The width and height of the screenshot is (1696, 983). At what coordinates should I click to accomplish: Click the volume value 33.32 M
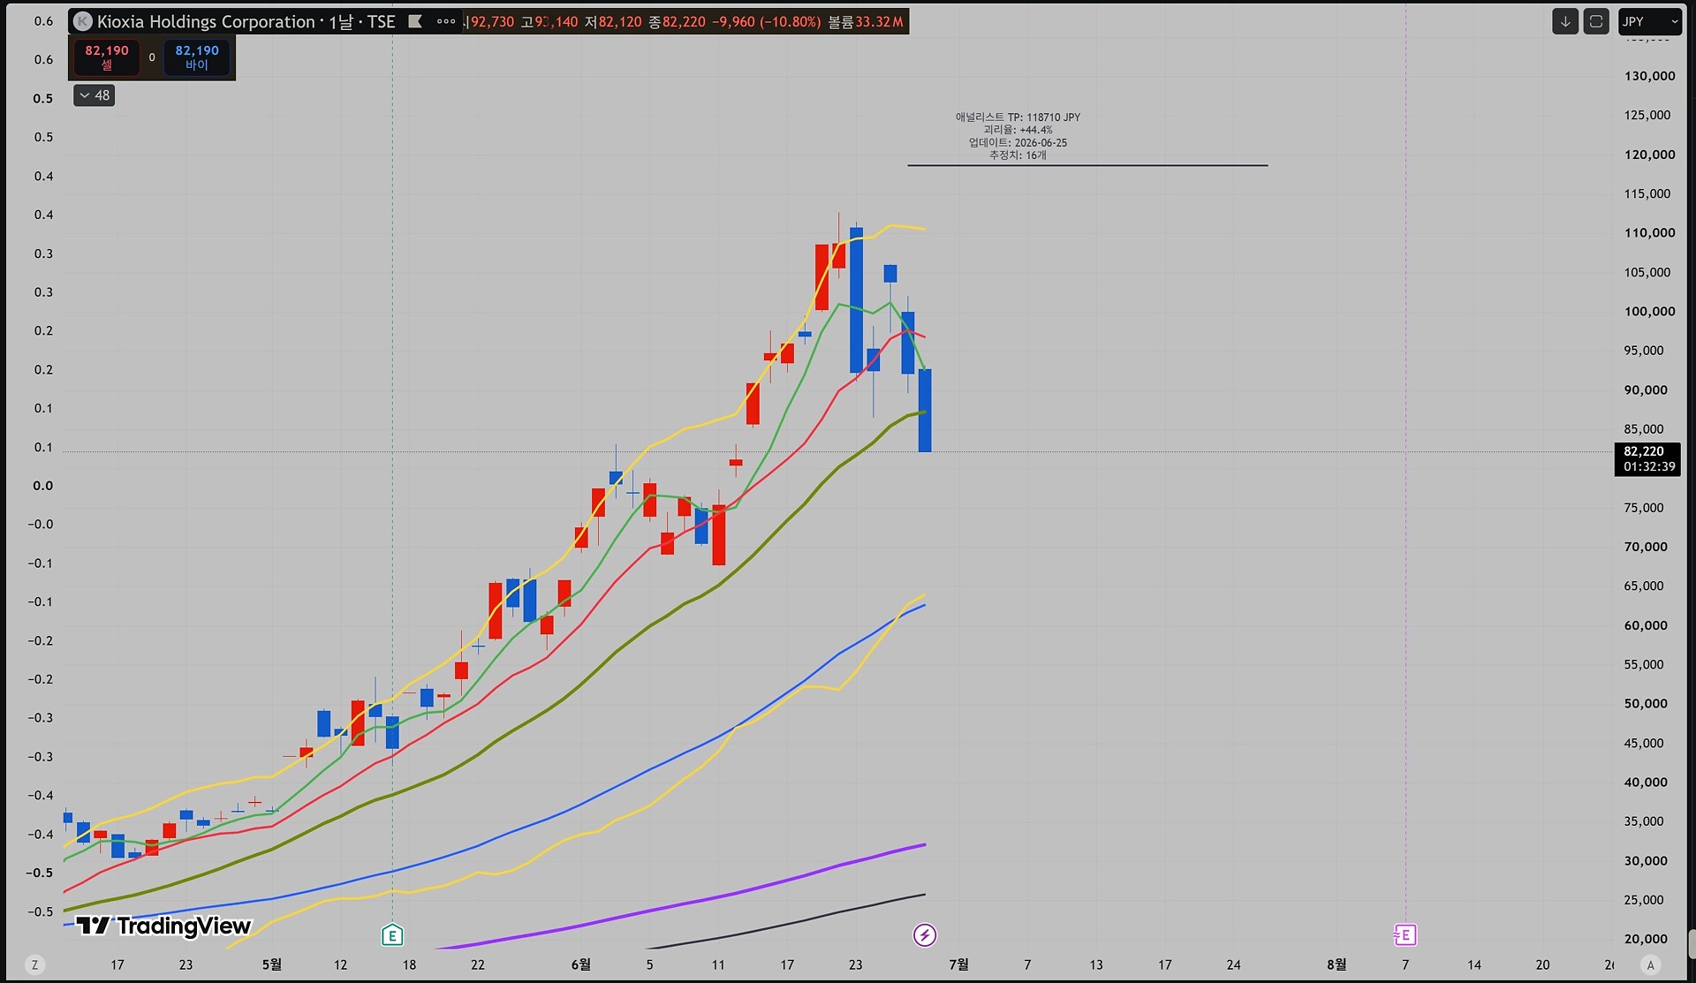tap(879, 22)
